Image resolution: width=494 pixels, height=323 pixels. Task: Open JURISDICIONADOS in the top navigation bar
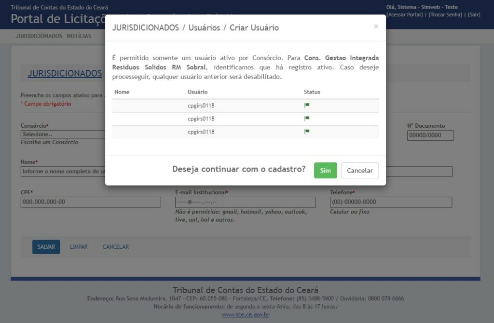point(39,36)
